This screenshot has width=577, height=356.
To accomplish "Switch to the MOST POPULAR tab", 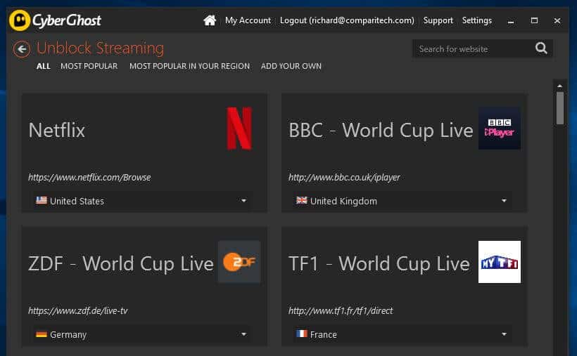I will (x=89, y=66).
